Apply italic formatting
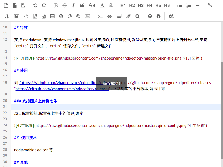 pos(73,5)
